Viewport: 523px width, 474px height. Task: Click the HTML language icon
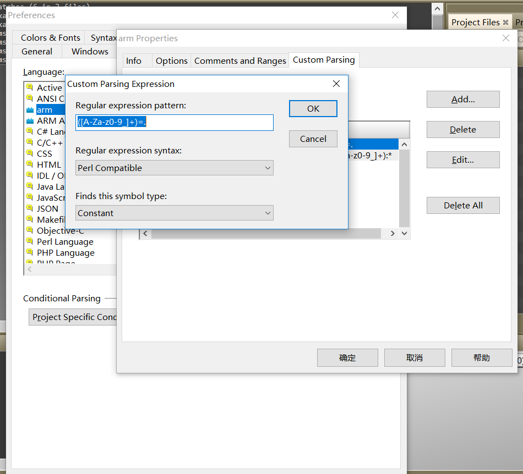pyautogui.click(x=29, y=164)
